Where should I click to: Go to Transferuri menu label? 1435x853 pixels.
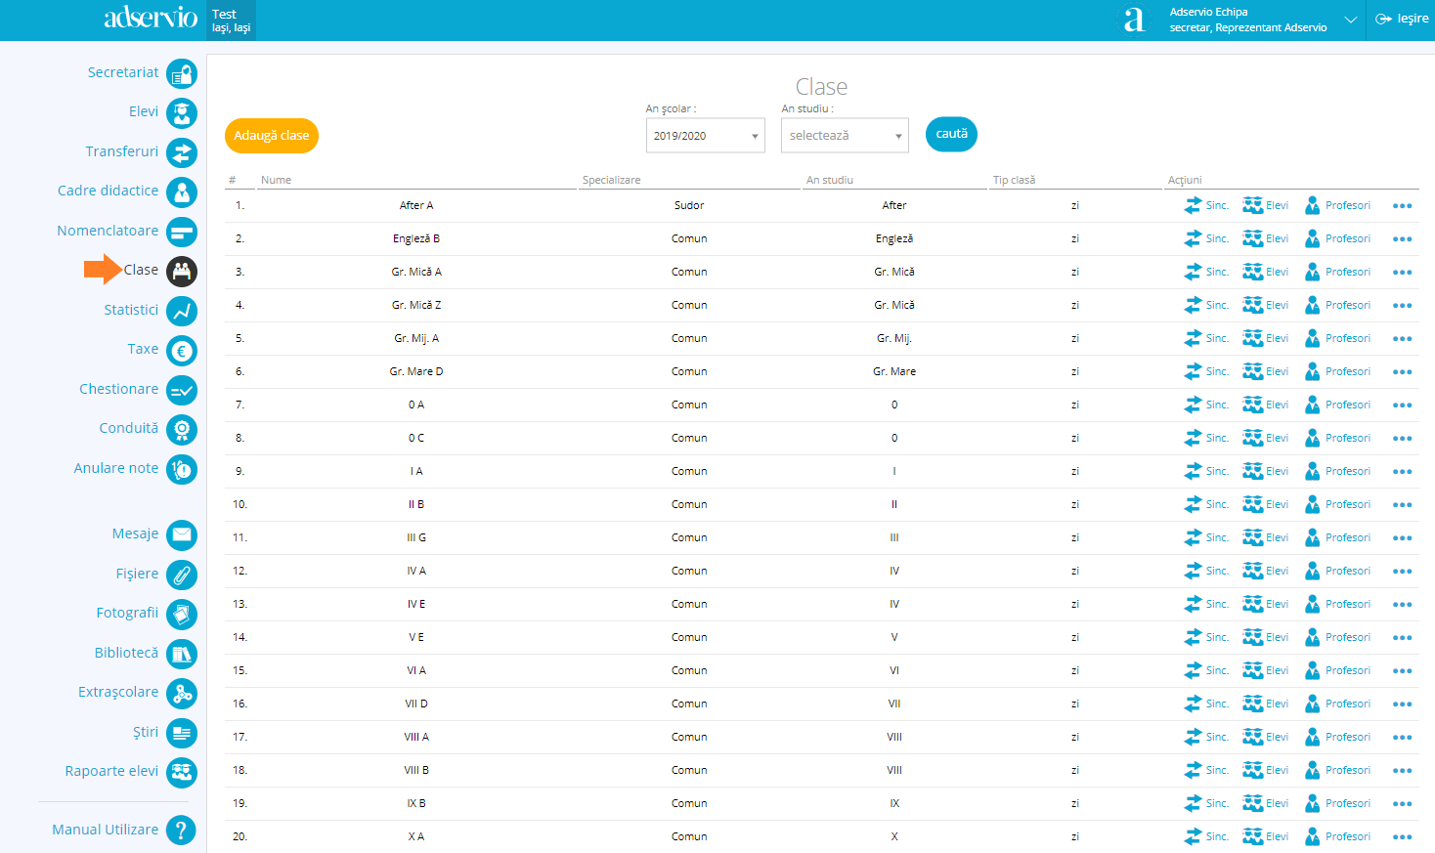click(x=122, y=151)
